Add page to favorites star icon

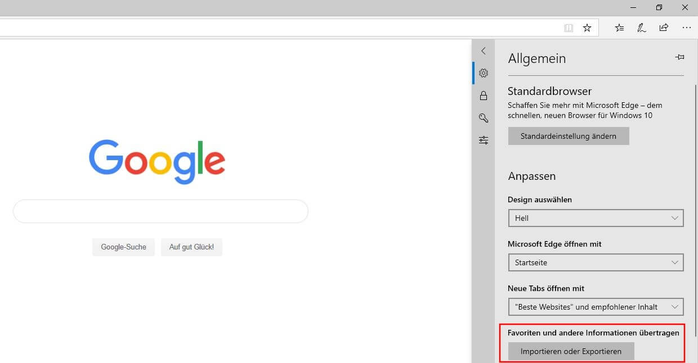tap(587, 28)
